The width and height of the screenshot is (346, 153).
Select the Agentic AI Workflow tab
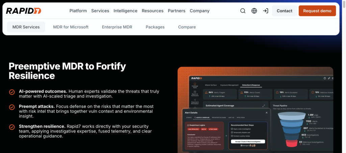[202, 118]
